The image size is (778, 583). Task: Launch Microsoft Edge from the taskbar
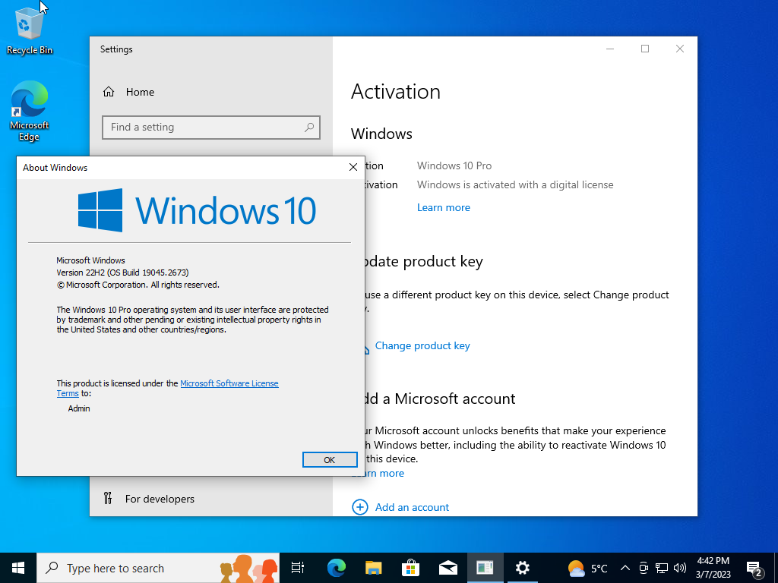pyautogui.click(x=337, y=568)
